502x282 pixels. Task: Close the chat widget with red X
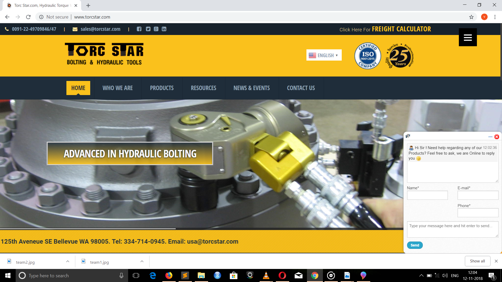(497, 137)
